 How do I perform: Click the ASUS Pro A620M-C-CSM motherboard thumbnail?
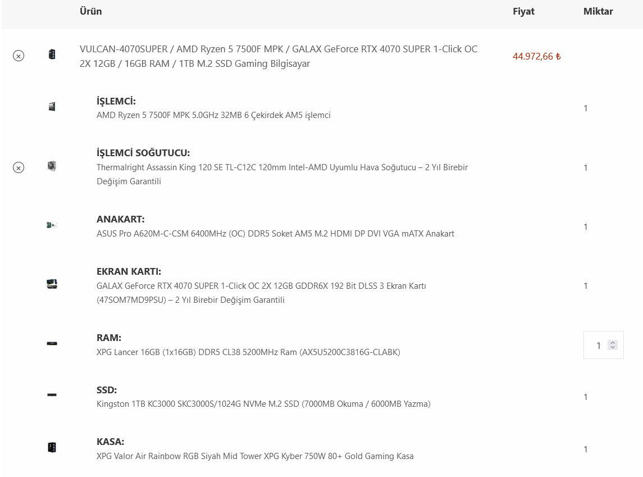click(x=52, y=224)
